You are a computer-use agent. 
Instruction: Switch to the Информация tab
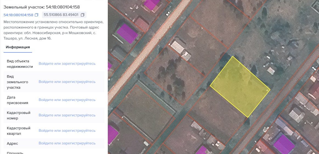18,47
